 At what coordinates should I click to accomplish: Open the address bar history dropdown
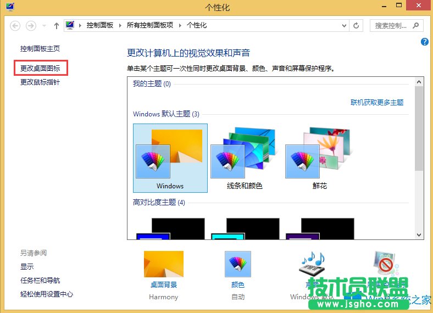coord(344,26)
